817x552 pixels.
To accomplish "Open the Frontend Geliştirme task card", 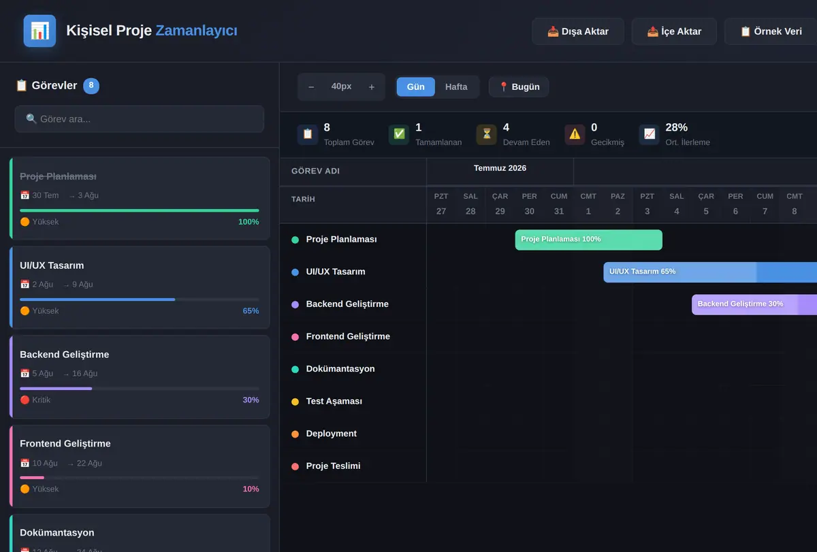I will pos(140,466).
